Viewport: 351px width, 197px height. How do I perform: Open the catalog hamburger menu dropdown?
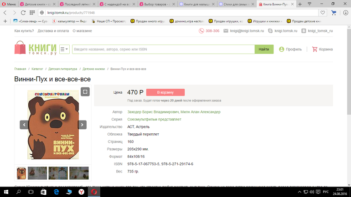click(64, 49)
